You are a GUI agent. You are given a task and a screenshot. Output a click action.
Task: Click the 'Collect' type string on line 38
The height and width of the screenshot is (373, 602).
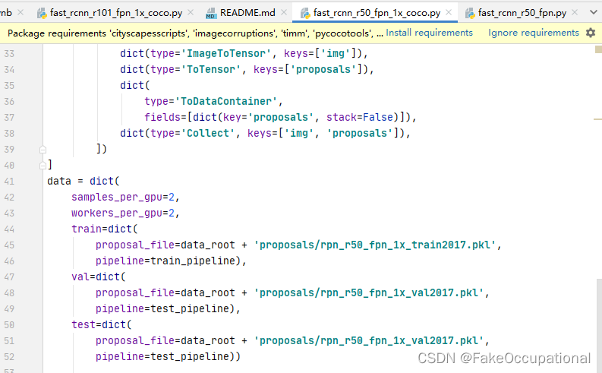coord(207,133)
